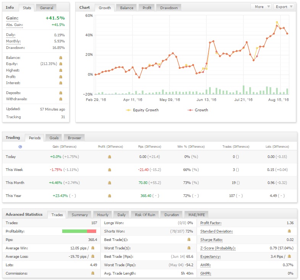Toggle Equity Growth series in chart legend
Screen dimensions: 300x280
coord(142,110)
